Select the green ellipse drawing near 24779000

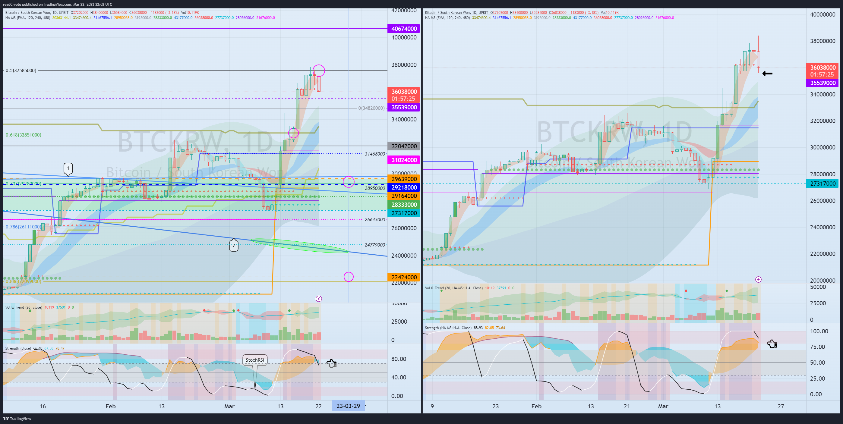299,246
